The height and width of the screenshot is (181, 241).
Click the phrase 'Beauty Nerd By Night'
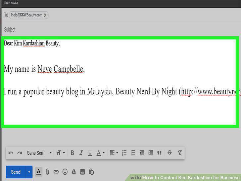(146, 92)
